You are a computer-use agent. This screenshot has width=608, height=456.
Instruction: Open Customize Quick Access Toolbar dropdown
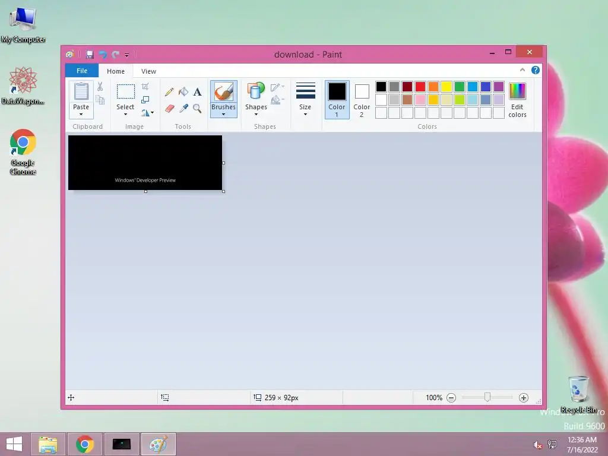pyautogui.click(x=127, y=55)
